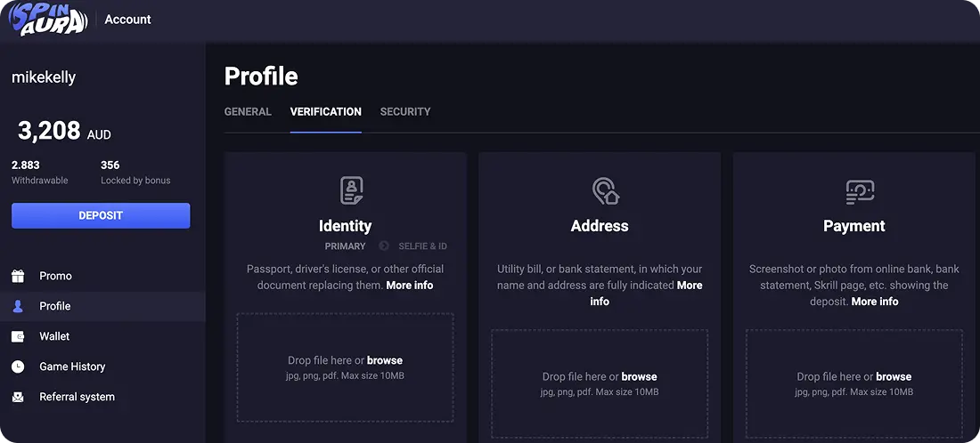
Task: Click the arrow between Primary and Selfie & ID
Action: 384,246
